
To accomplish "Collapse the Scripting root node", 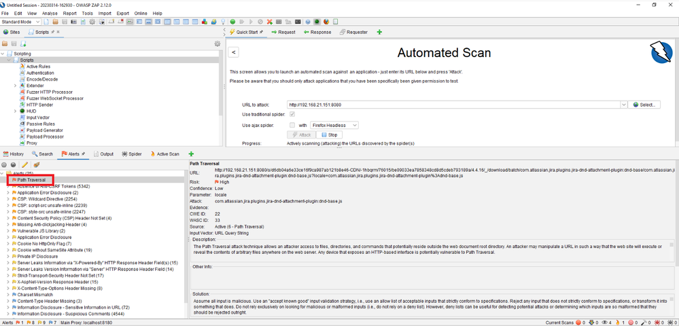I will tap(3, 54).
